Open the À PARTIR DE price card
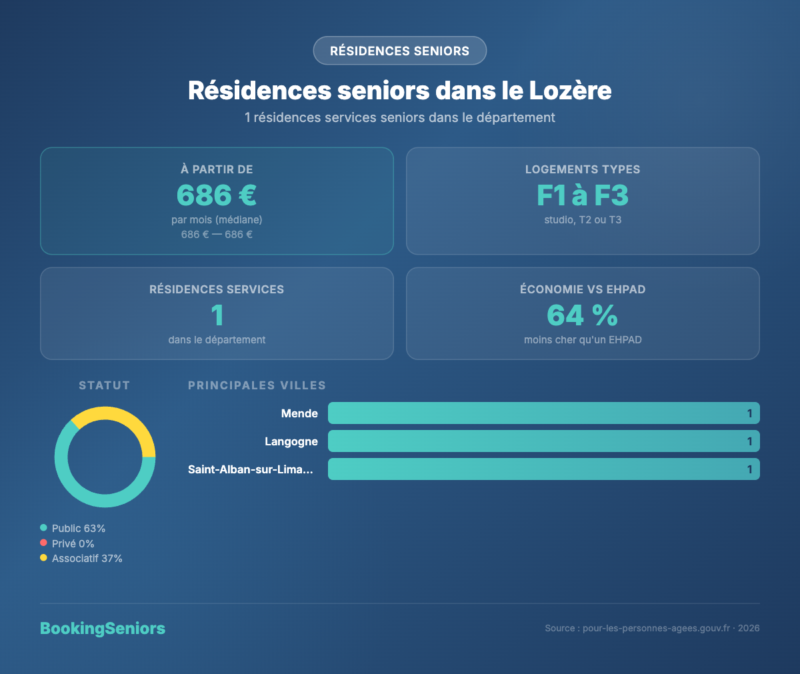 click(217, 200)
